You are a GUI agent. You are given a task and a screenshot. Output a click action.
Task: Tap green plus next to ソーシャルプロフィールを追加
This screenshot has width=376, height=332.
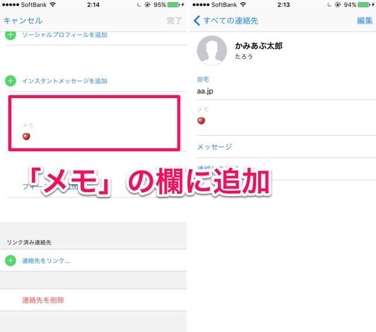click(11, 35)
